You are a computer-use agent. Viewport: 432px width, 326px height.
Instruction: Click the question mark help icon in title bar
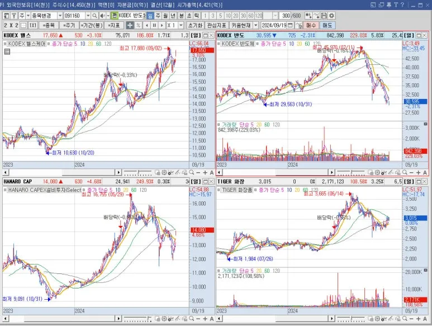pos(402,4)
